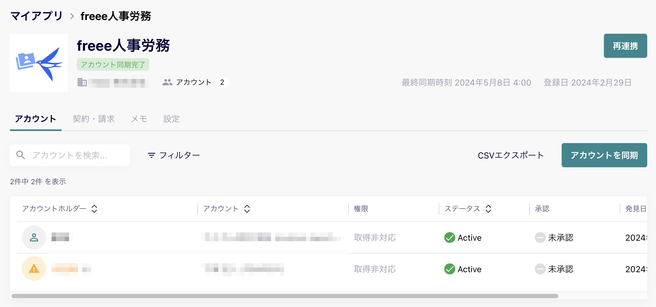
Task: Sort by アカウントホルダー column arrows
Action: [94, 209]
